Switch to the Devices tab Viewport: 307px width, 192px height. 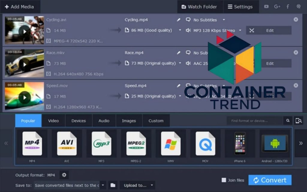(x=79, y=121)
